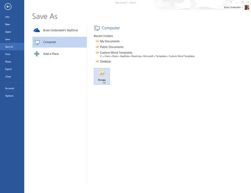Screen dimensions: 251x193
Task: Select the SkyDrive cloud icon
Action: [x=37, y=30]
